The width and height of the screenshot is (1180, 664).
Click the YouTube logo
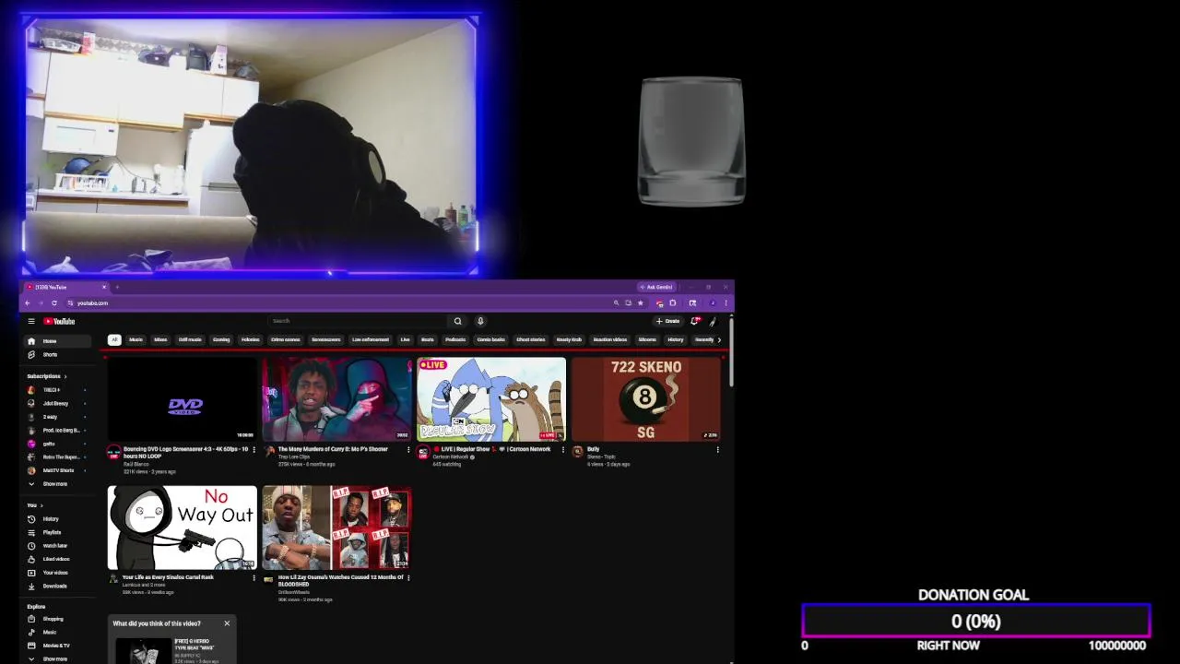(59, 321)
